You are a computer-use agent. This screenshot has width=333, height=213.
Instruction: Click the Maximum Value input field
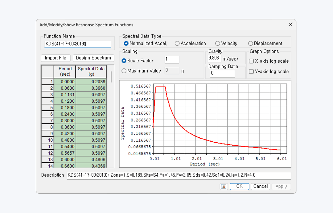click(x=172, y=70)
